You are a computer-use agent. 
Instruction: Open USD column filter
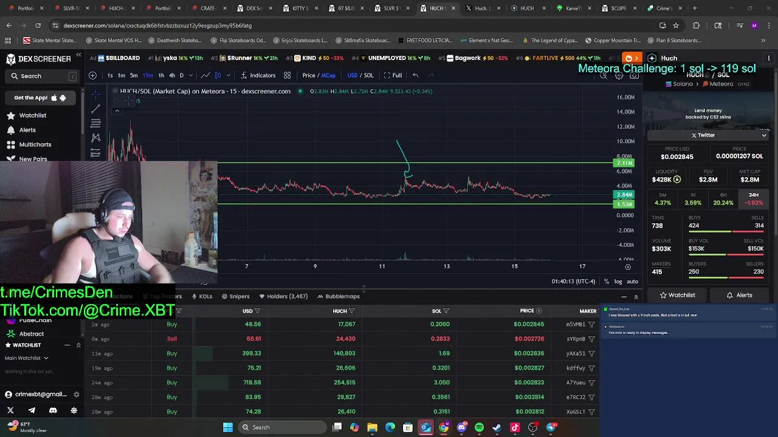[257, 311]
